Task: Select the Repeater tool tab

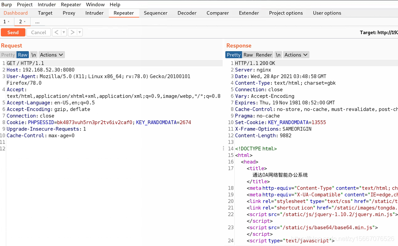Action: pyautogui.click(x=124, y=13)
